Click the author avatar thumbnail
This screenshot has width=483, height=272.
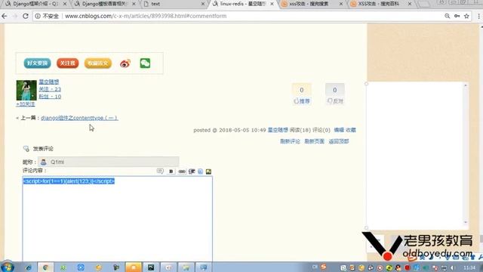tap(26, 91)
